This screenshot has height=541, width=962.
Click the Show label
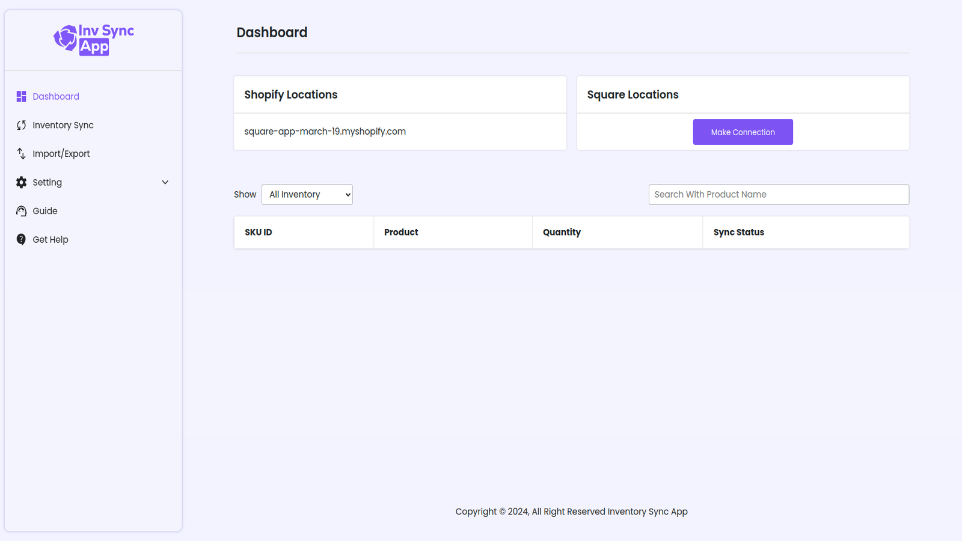[245, 195]
